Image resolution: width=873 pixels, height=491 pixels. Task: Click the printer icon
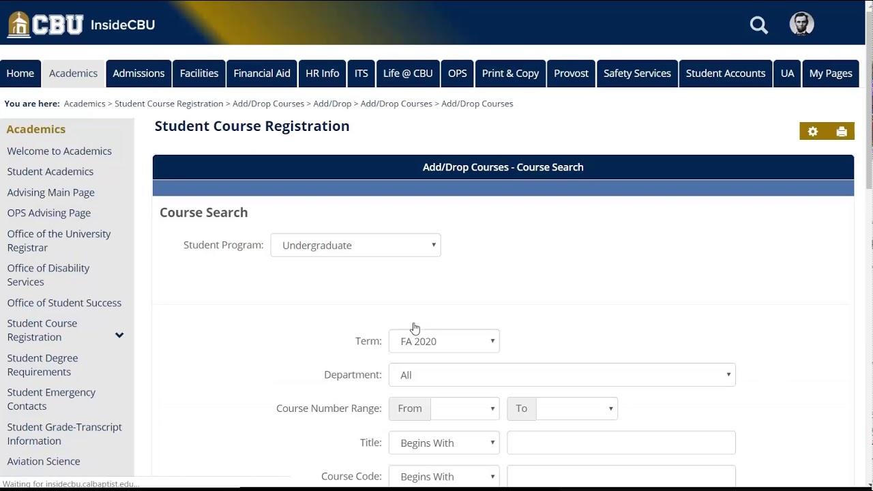click(x=841, y=132)
